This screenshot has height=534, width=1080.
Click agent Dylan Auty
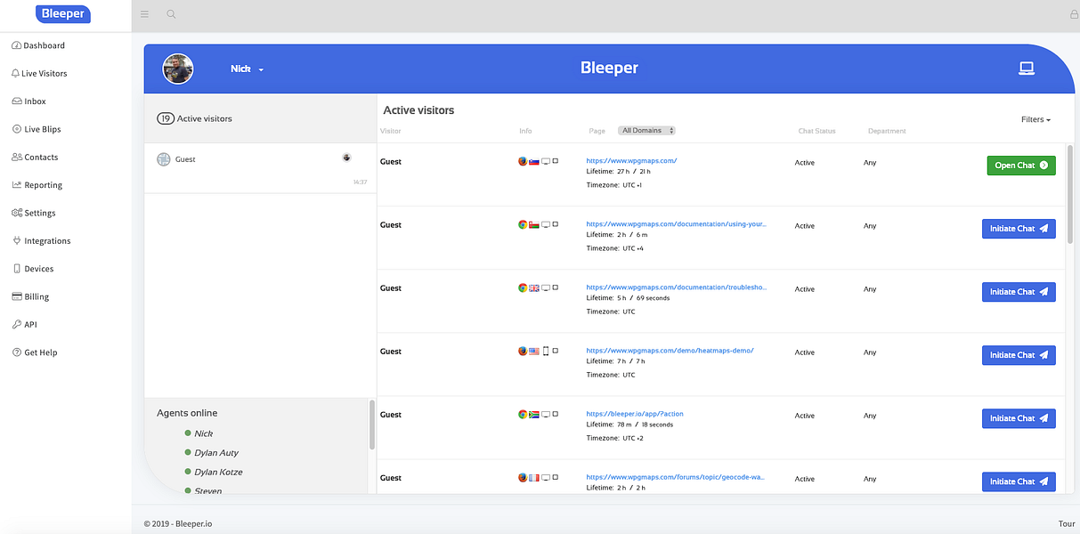coord(216,453)
